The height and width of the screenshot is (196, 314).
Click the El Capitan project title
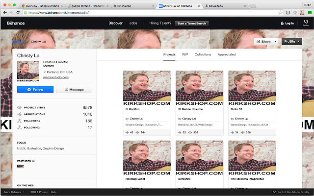[x=132, y=109]
